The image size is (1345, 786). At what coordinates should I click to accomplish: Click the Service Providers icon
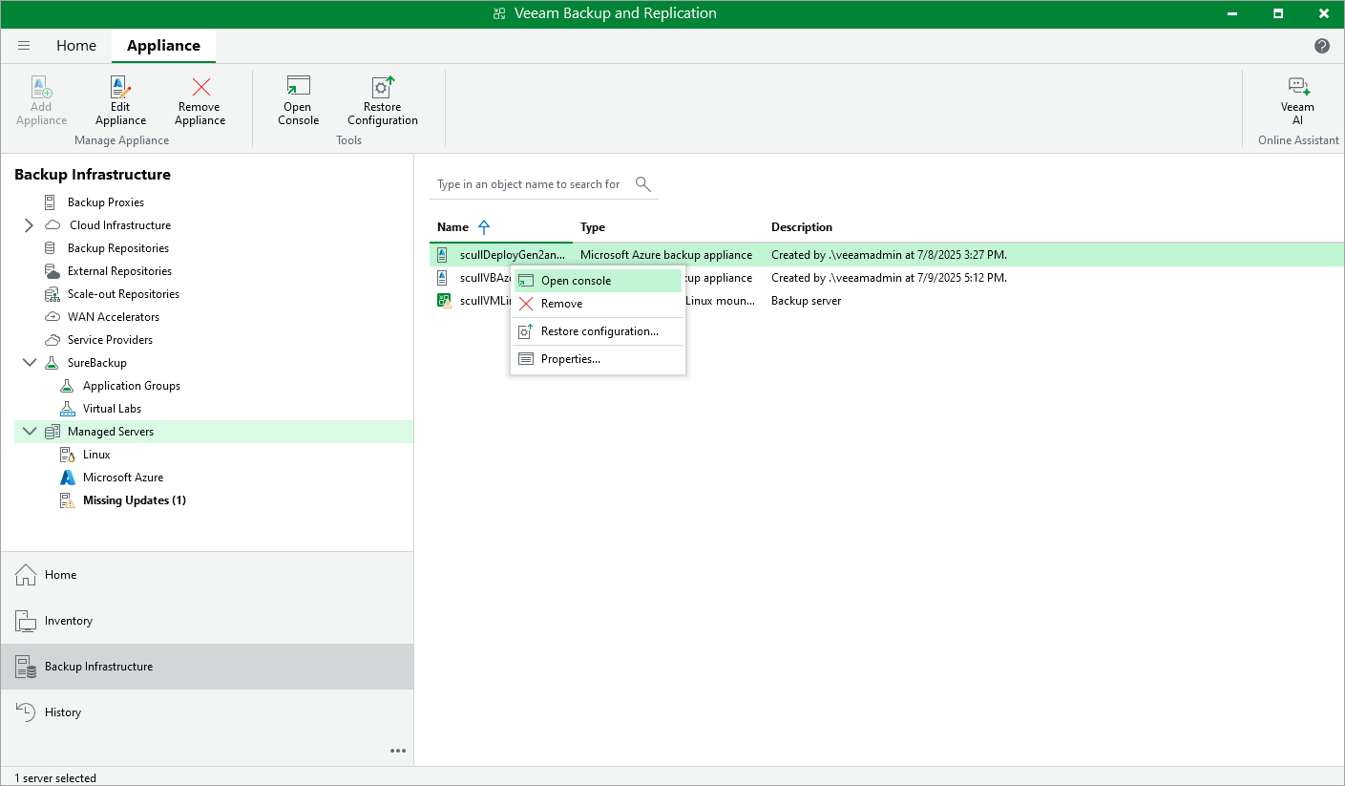pos(53,340)
